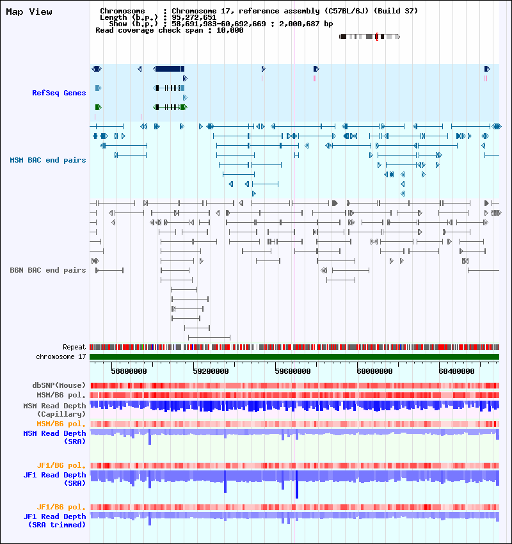Click the chromosome 17 ideogram thumbnail
Viewport: 512px width, 544px height.
pos(369,36)
